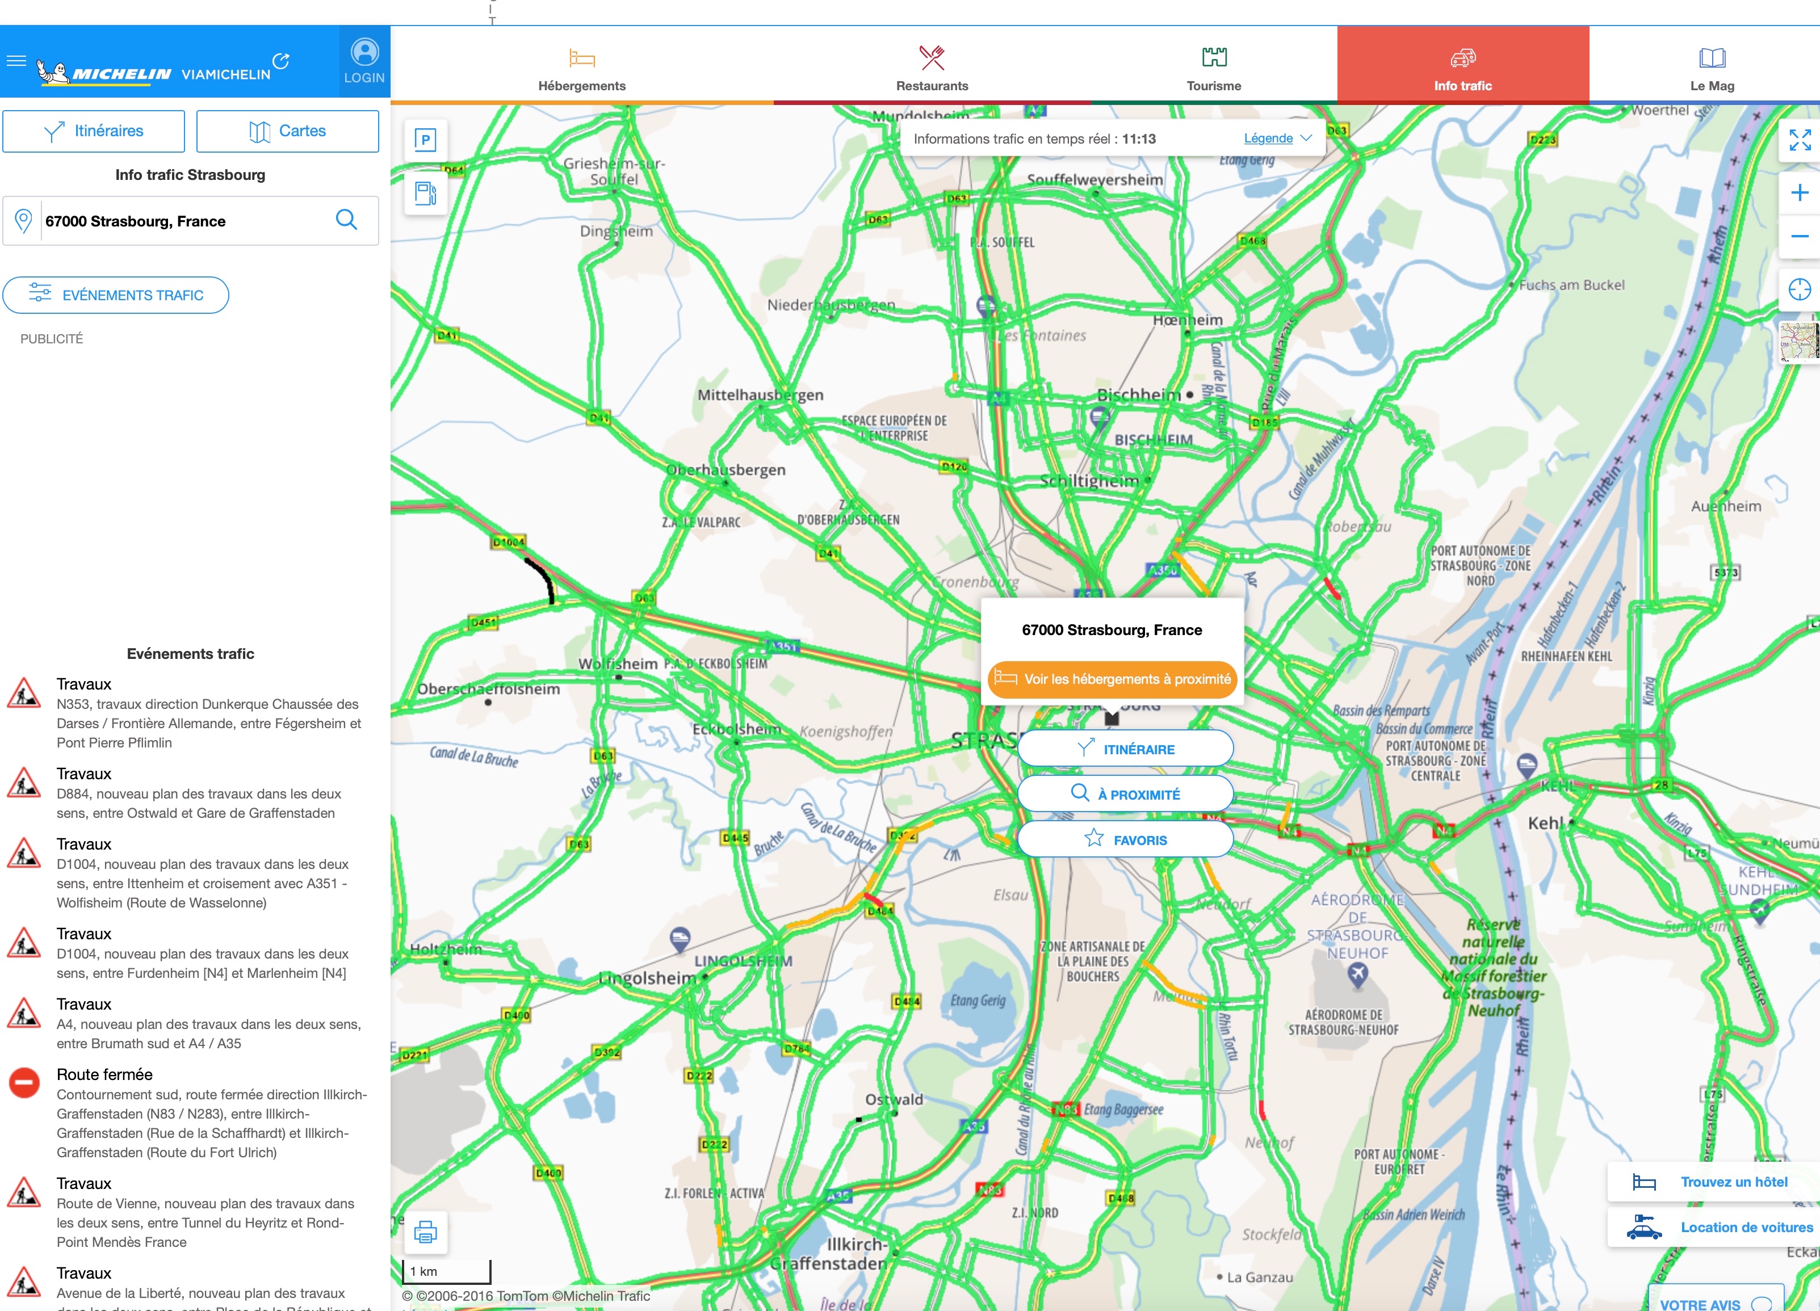Viewport: 1820px width, 1311px height.
Task: Zoom in with the plus icon
Action: click(x=1799, y=192)
